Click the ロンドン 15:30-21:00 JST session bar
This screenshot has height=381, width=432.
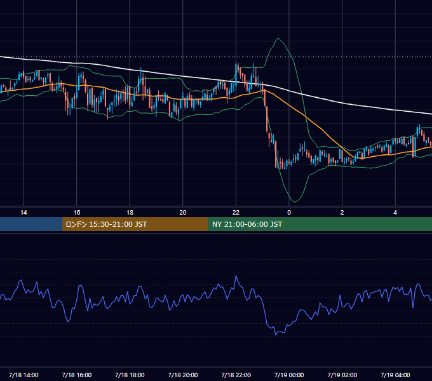point(135,224)
